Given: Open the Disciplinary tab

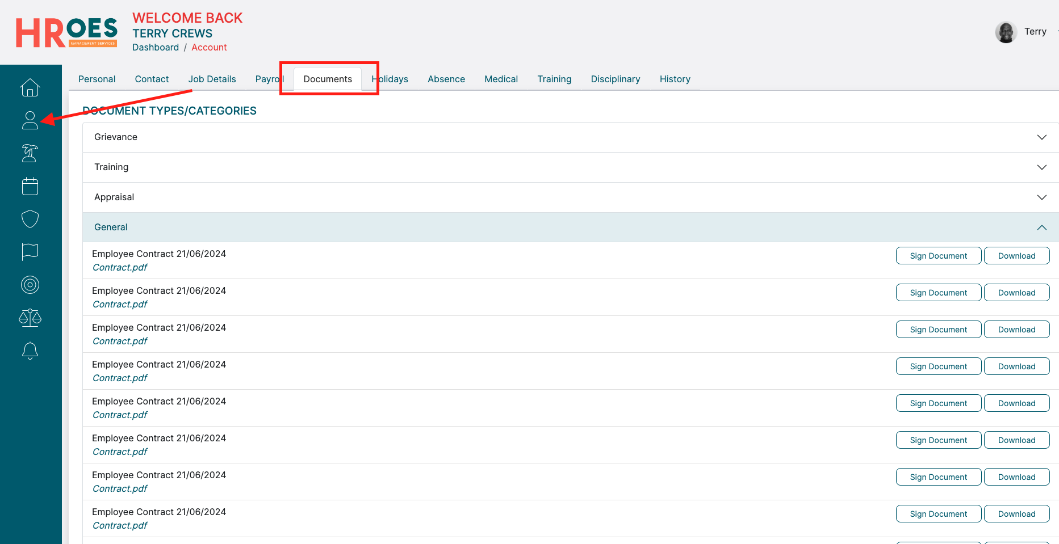Looking at the screenshot, I should [x=615, y=79].
